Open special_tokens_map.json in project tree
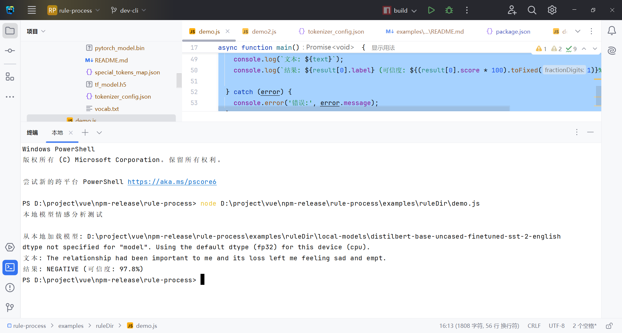 [x=127, y=72]
